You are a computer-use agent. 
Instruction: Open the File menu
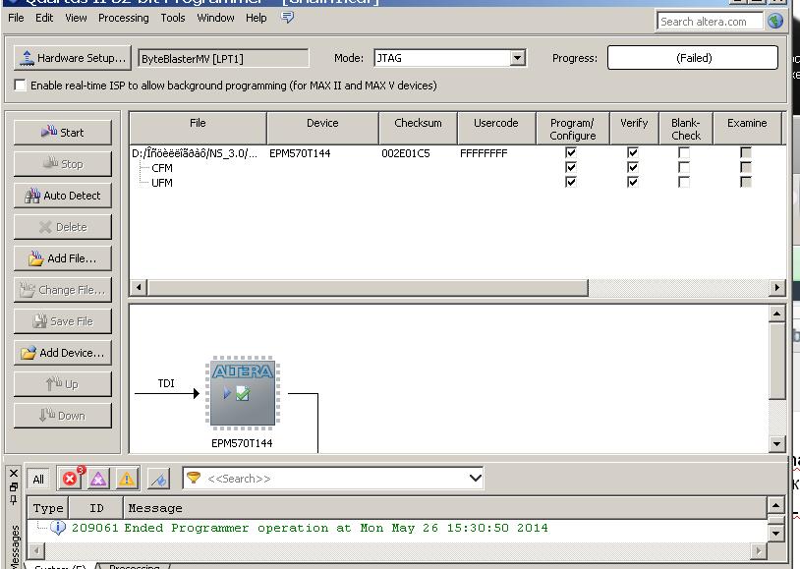16,18
